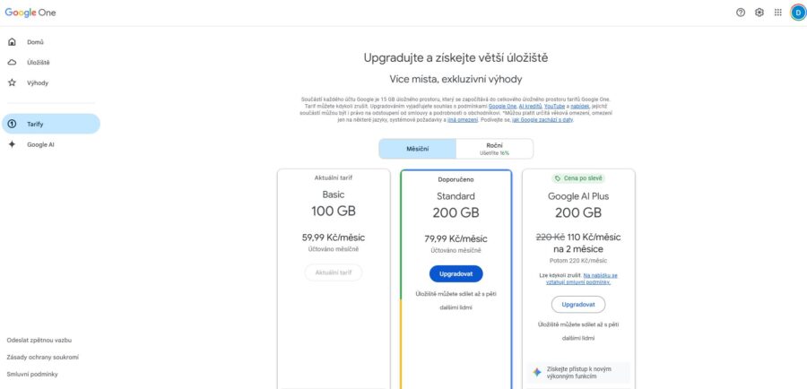Click the disabled Aktuální tarif button
807x389 pixels.
333,272
